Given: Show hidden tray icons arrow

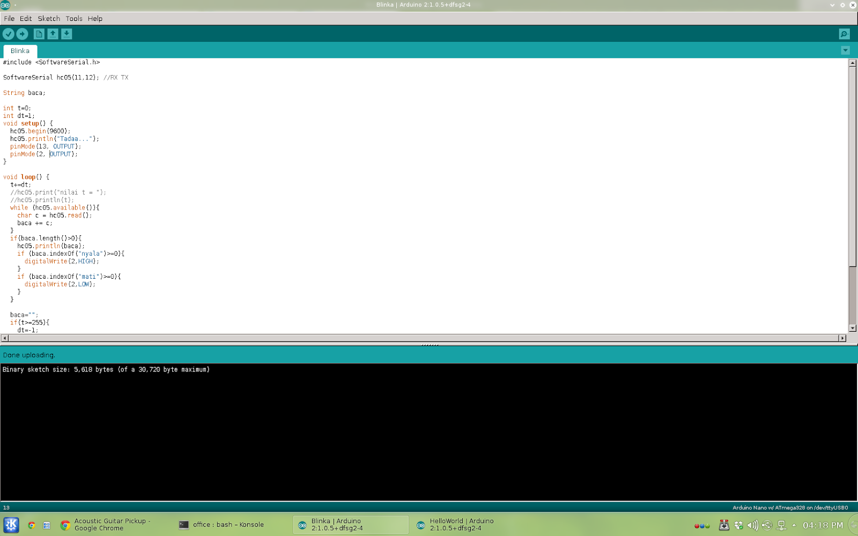Looking at the screenshot, I should pos(794,525).
